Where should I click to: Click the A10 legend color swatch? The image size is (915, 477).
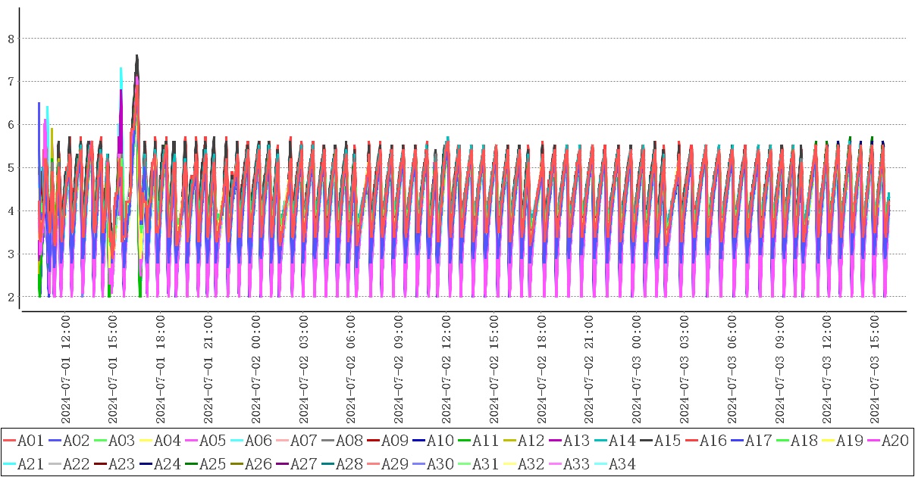[418, 441]
